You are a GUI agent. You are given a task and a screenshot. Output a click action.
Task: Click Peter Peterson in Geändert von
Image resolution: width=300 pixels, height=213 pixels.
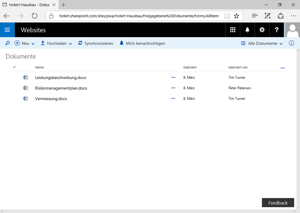tap(240, 88)
